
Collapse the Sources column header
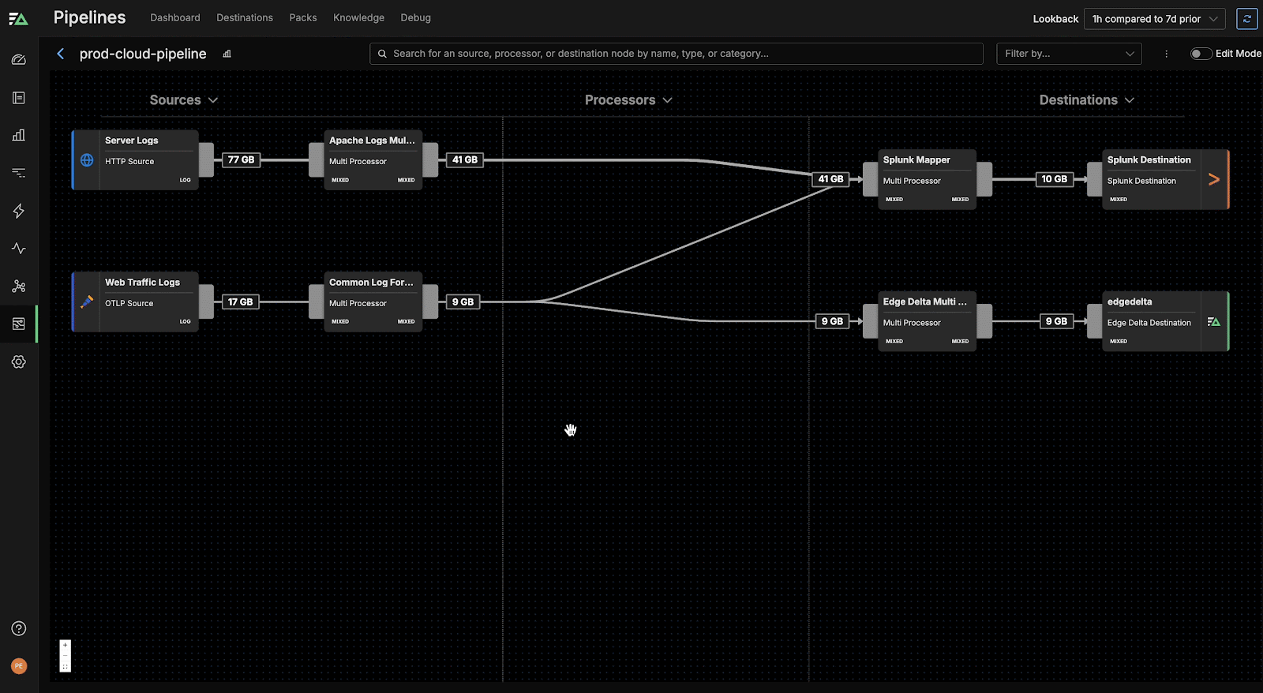pyautogui.click(x=183, y=100)
